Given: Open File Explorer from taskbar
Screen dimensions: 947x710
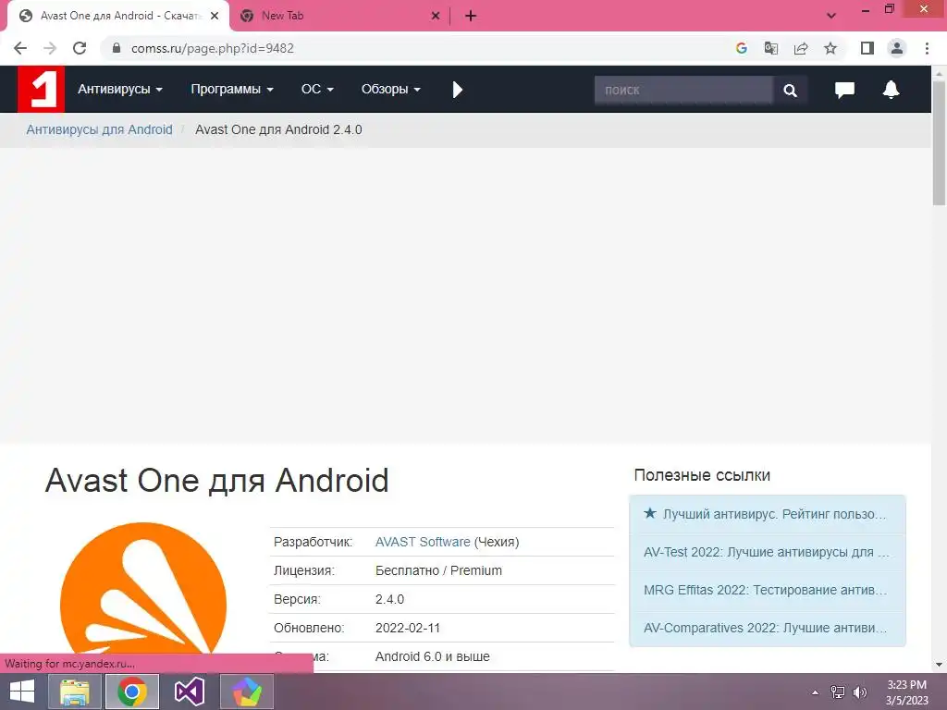Looking at the screenshot, I should [75, 692].
